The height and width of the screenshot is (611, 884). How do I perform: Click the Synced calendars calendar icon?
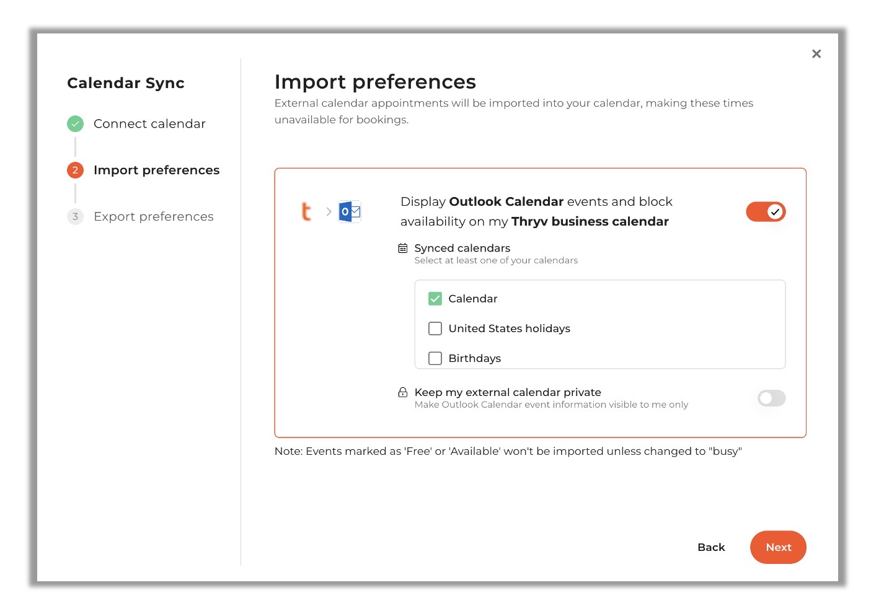click(403, 248)
